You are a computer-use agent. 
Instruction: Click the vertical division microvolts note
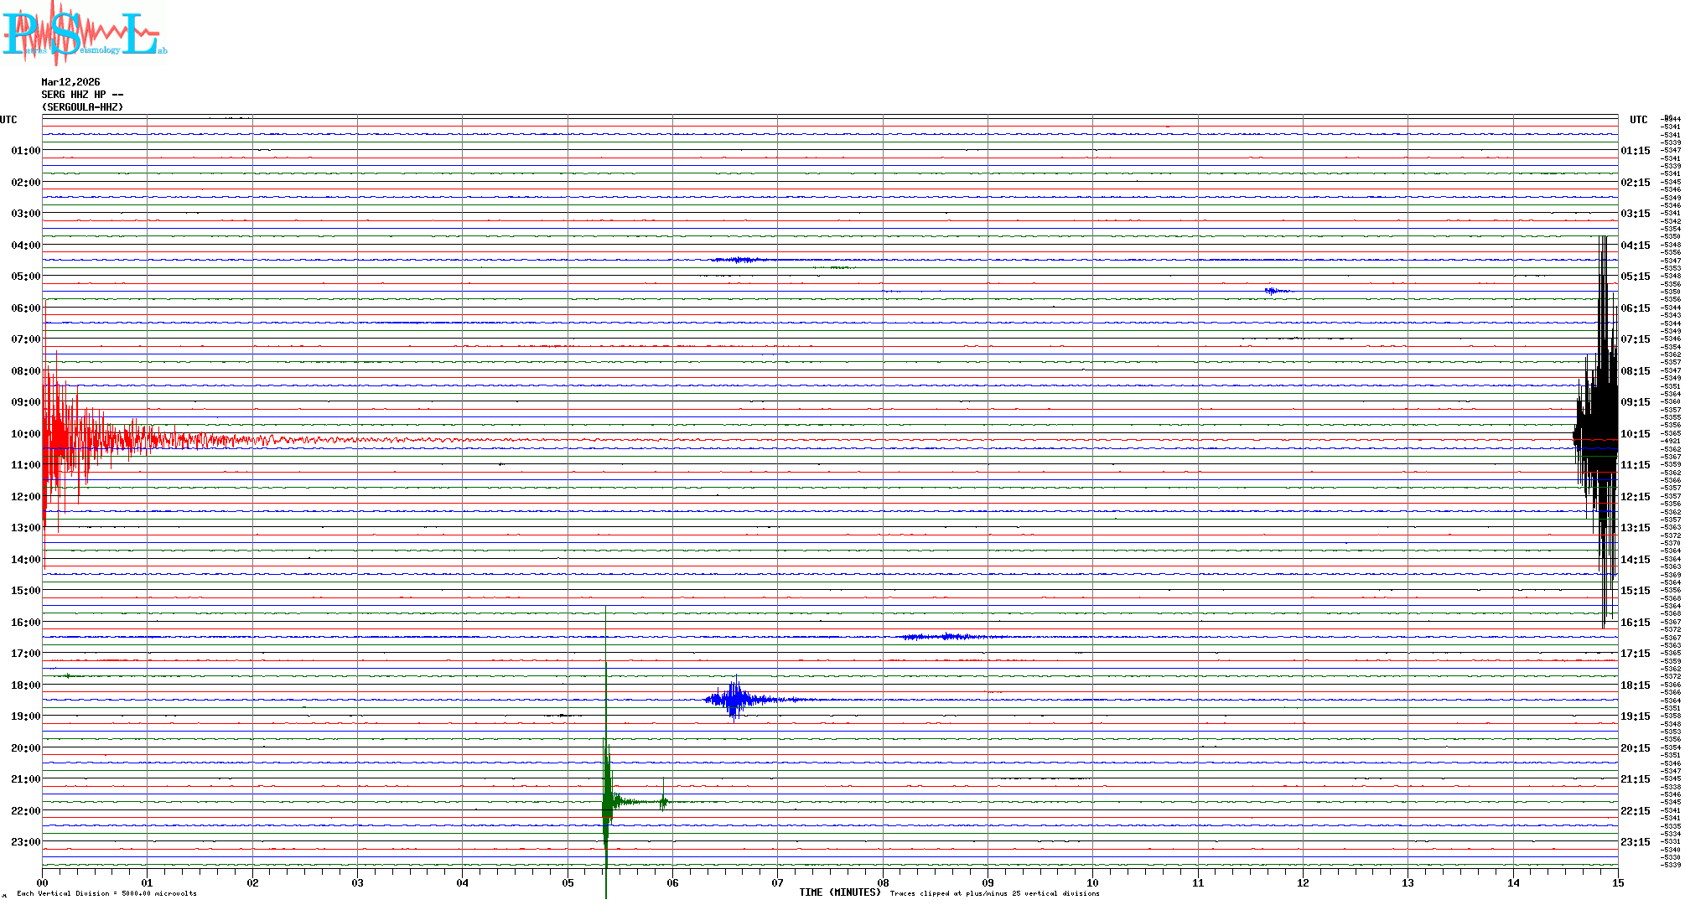coord(106,893)
